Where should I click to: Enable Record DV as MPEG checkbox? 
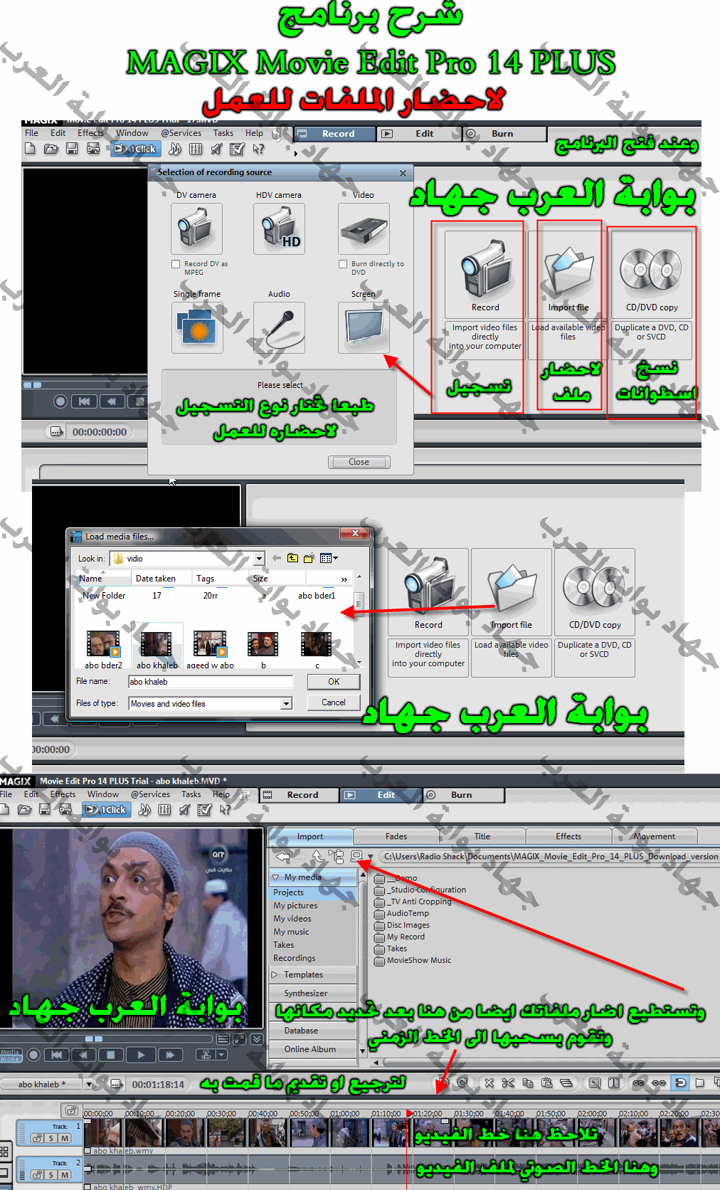[176, 264]
